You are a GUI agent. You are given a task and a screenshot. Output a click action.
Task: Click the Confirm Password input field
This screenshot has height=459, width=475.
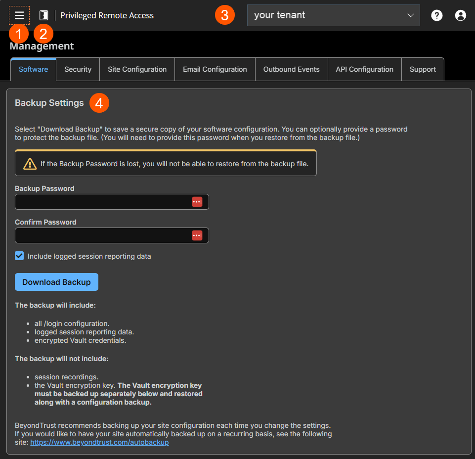[99, 235]
